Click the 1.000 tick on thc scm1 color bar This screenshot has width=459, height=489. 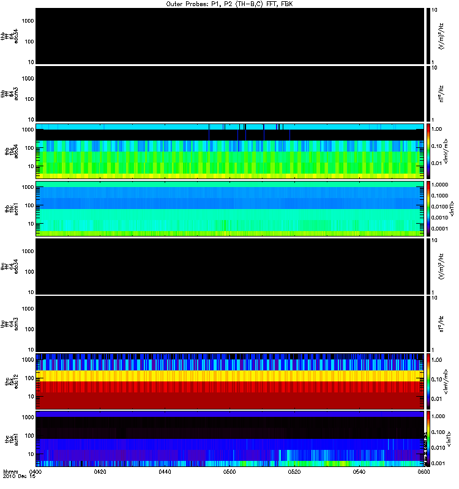tap(438, 416)
